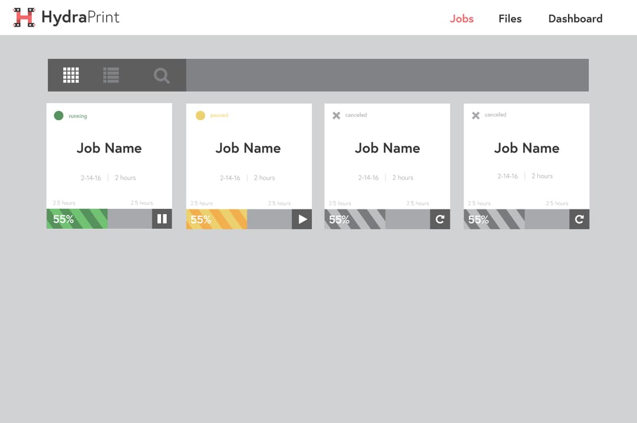637x423 pixels.
Task: Go to the Dashboard tab
Action: click(575, 18)
